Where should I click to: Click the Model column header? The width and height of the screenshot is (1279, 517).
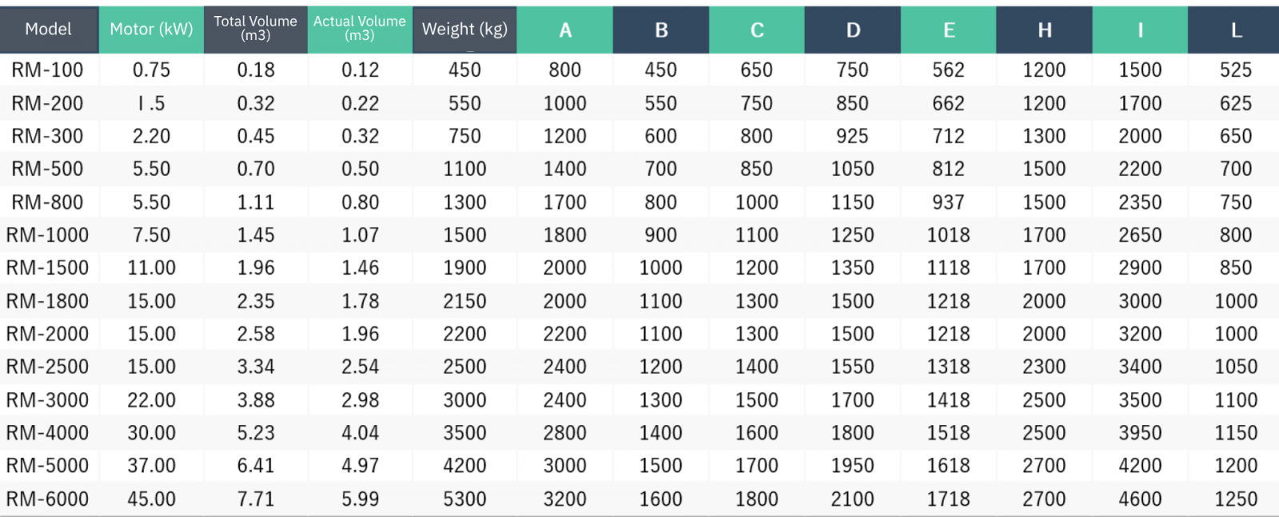click(x=48, y=30)
